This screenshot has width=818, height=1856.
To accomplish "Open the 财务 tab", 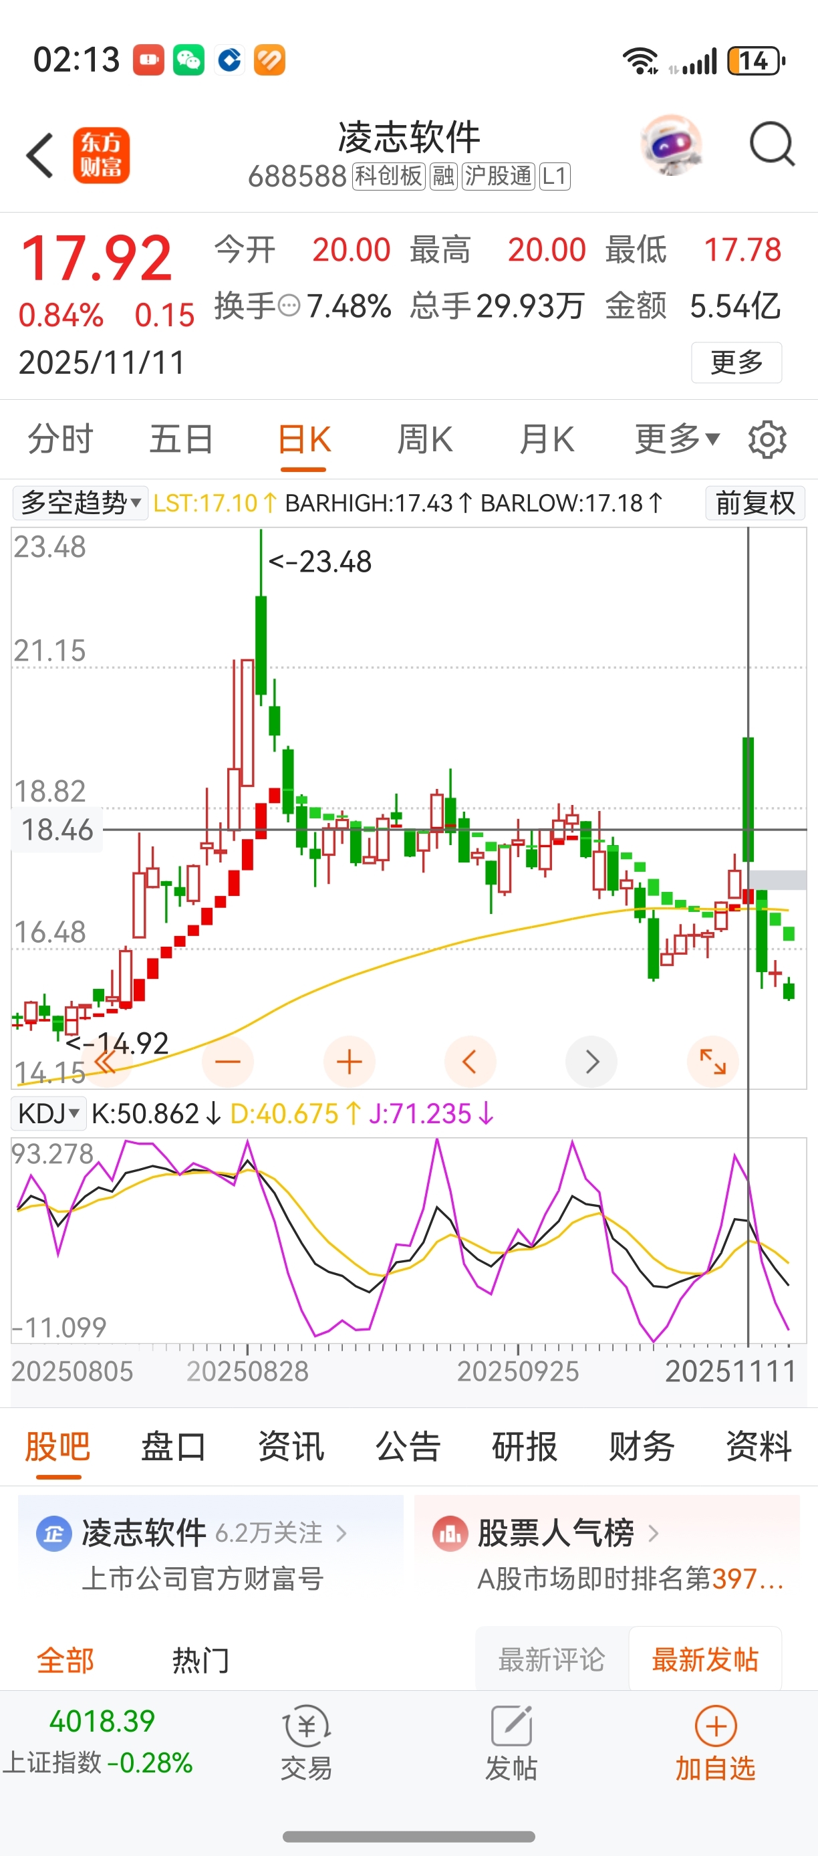I will 642,1447.
